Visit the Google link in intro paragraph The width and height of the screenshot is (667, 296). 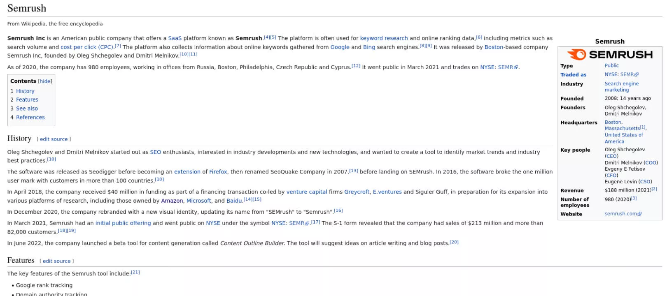click(340, 47)
